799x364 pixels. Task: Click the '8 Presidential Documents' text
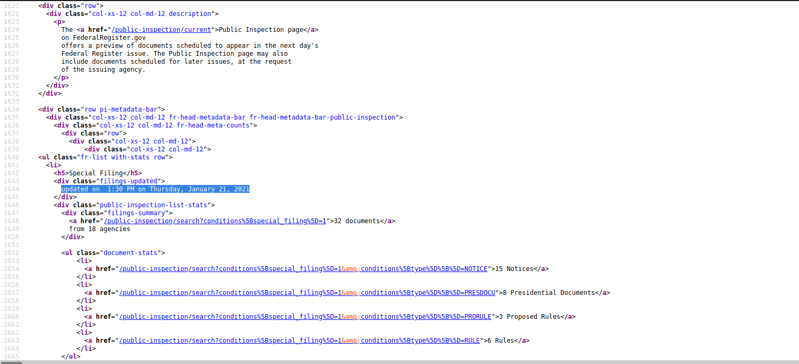click(x=548, y=293)
